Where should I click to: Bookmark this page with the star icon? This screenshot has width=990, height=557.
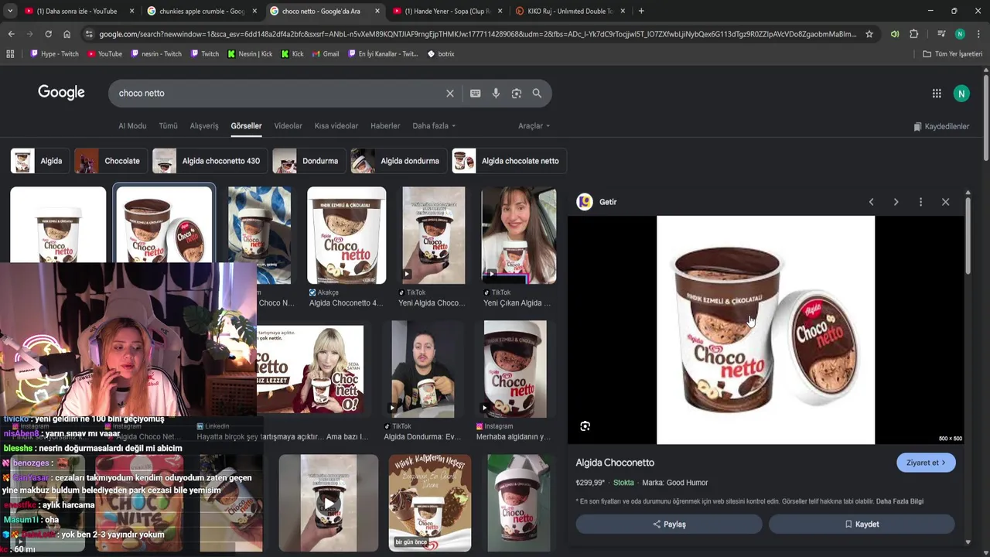[x=869, y=34]
